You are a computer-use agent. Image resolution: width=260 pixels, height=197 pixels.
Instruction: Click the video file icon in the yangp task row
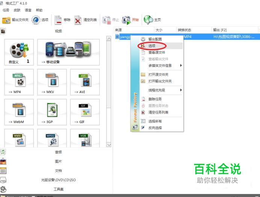[x=117, y=36]
